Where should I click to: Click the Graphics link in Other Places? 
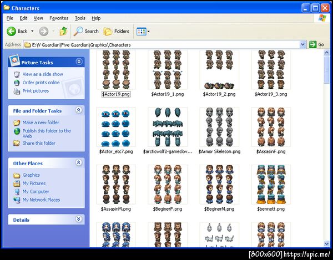tap(31, 175)
